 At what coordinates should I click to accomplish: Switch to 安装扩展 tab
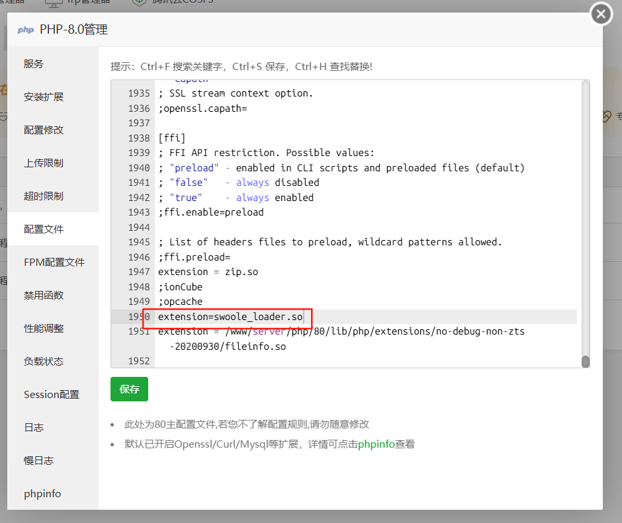tap(44, 97)
